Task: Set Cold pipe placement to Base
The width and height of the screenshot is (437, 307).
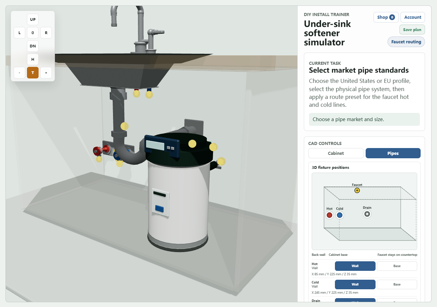Action: [397, 284]
